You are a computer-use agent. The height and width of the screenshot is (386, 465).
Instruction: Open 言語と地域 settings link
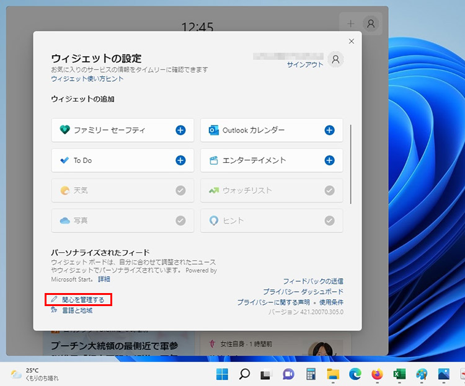coord(77,310)
